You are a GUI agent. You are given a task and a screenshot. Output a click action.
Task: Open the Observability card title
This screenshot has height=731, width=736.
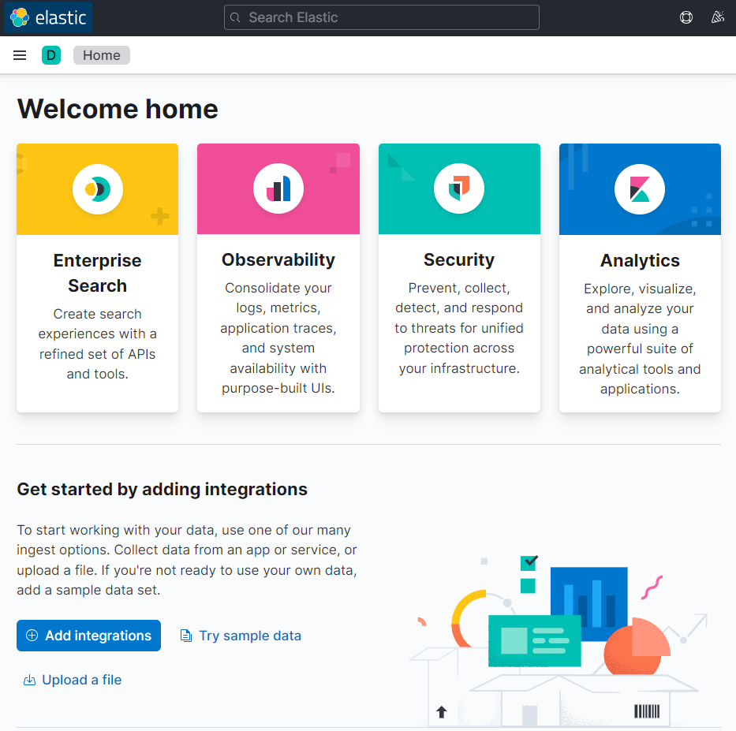tap(278, 260)
